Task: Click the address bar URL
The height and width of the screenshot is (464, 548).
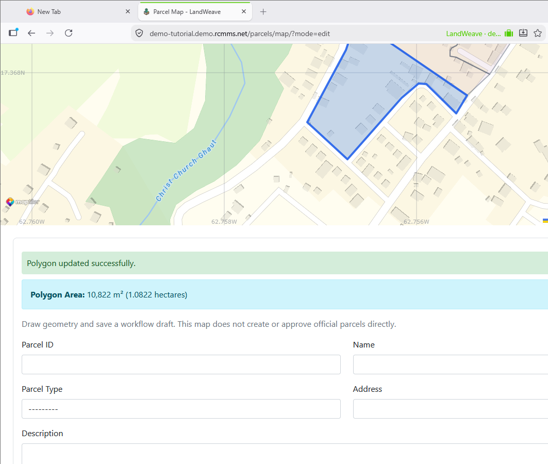Action: point(239,34)
